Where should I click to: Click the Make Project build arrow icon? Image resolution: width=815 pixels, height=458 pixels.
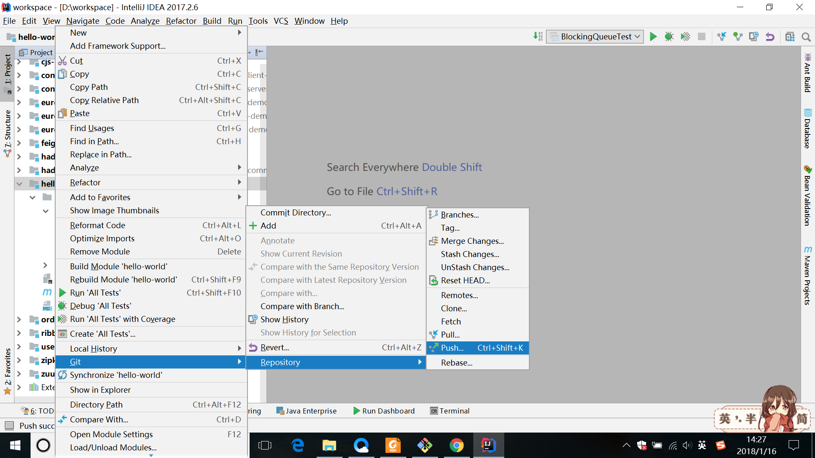[538, 37]
